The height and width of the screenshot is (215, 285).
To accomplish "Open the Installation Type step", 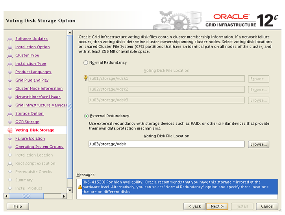I will [x=31, y=64].
